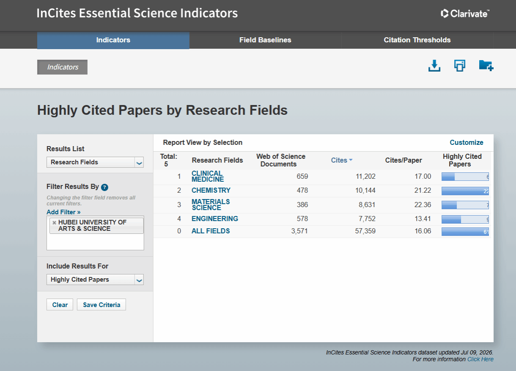516x371 pixels.
Task: Click the 21.22 cites per paper value
Action: 423,191
